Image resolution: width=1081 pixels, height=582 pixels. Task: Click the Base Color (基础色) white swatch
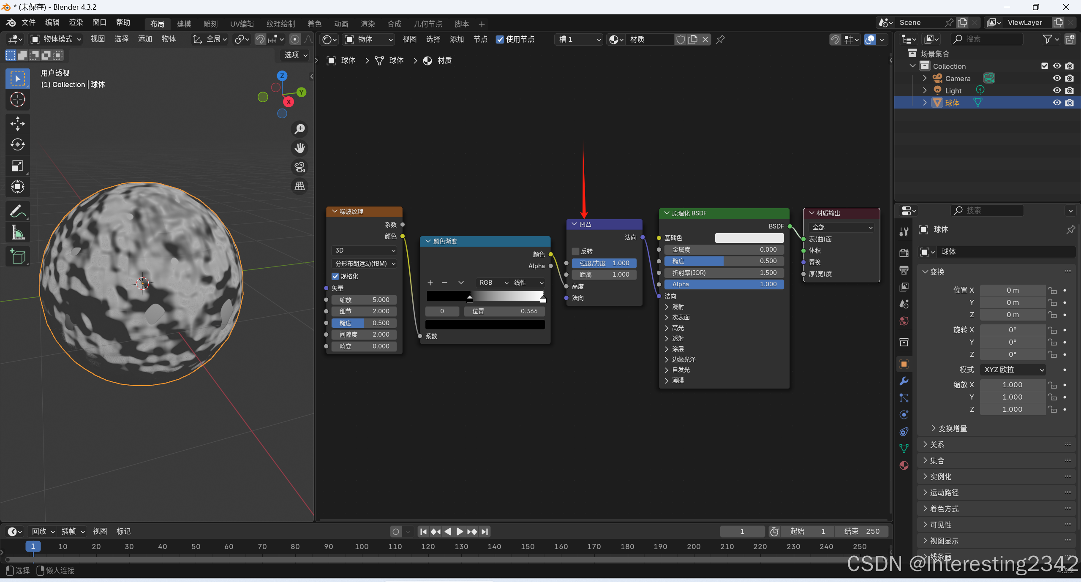click(x=749, y=238)
